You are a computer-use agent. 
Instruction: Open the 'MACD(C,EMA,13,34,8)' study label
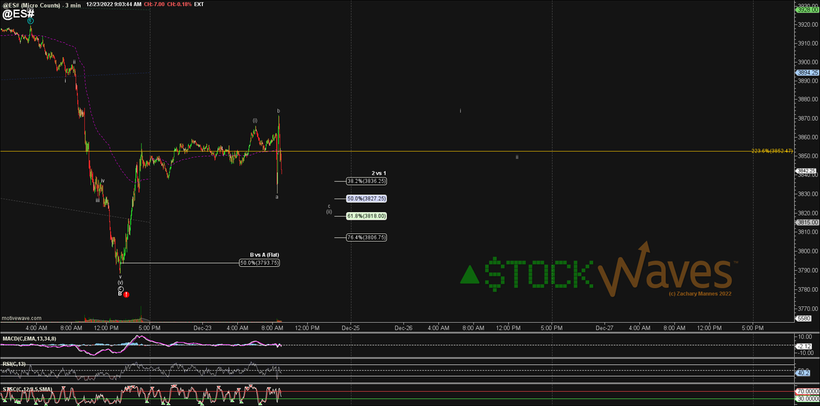pyautogui.click(x=29, y=338)
